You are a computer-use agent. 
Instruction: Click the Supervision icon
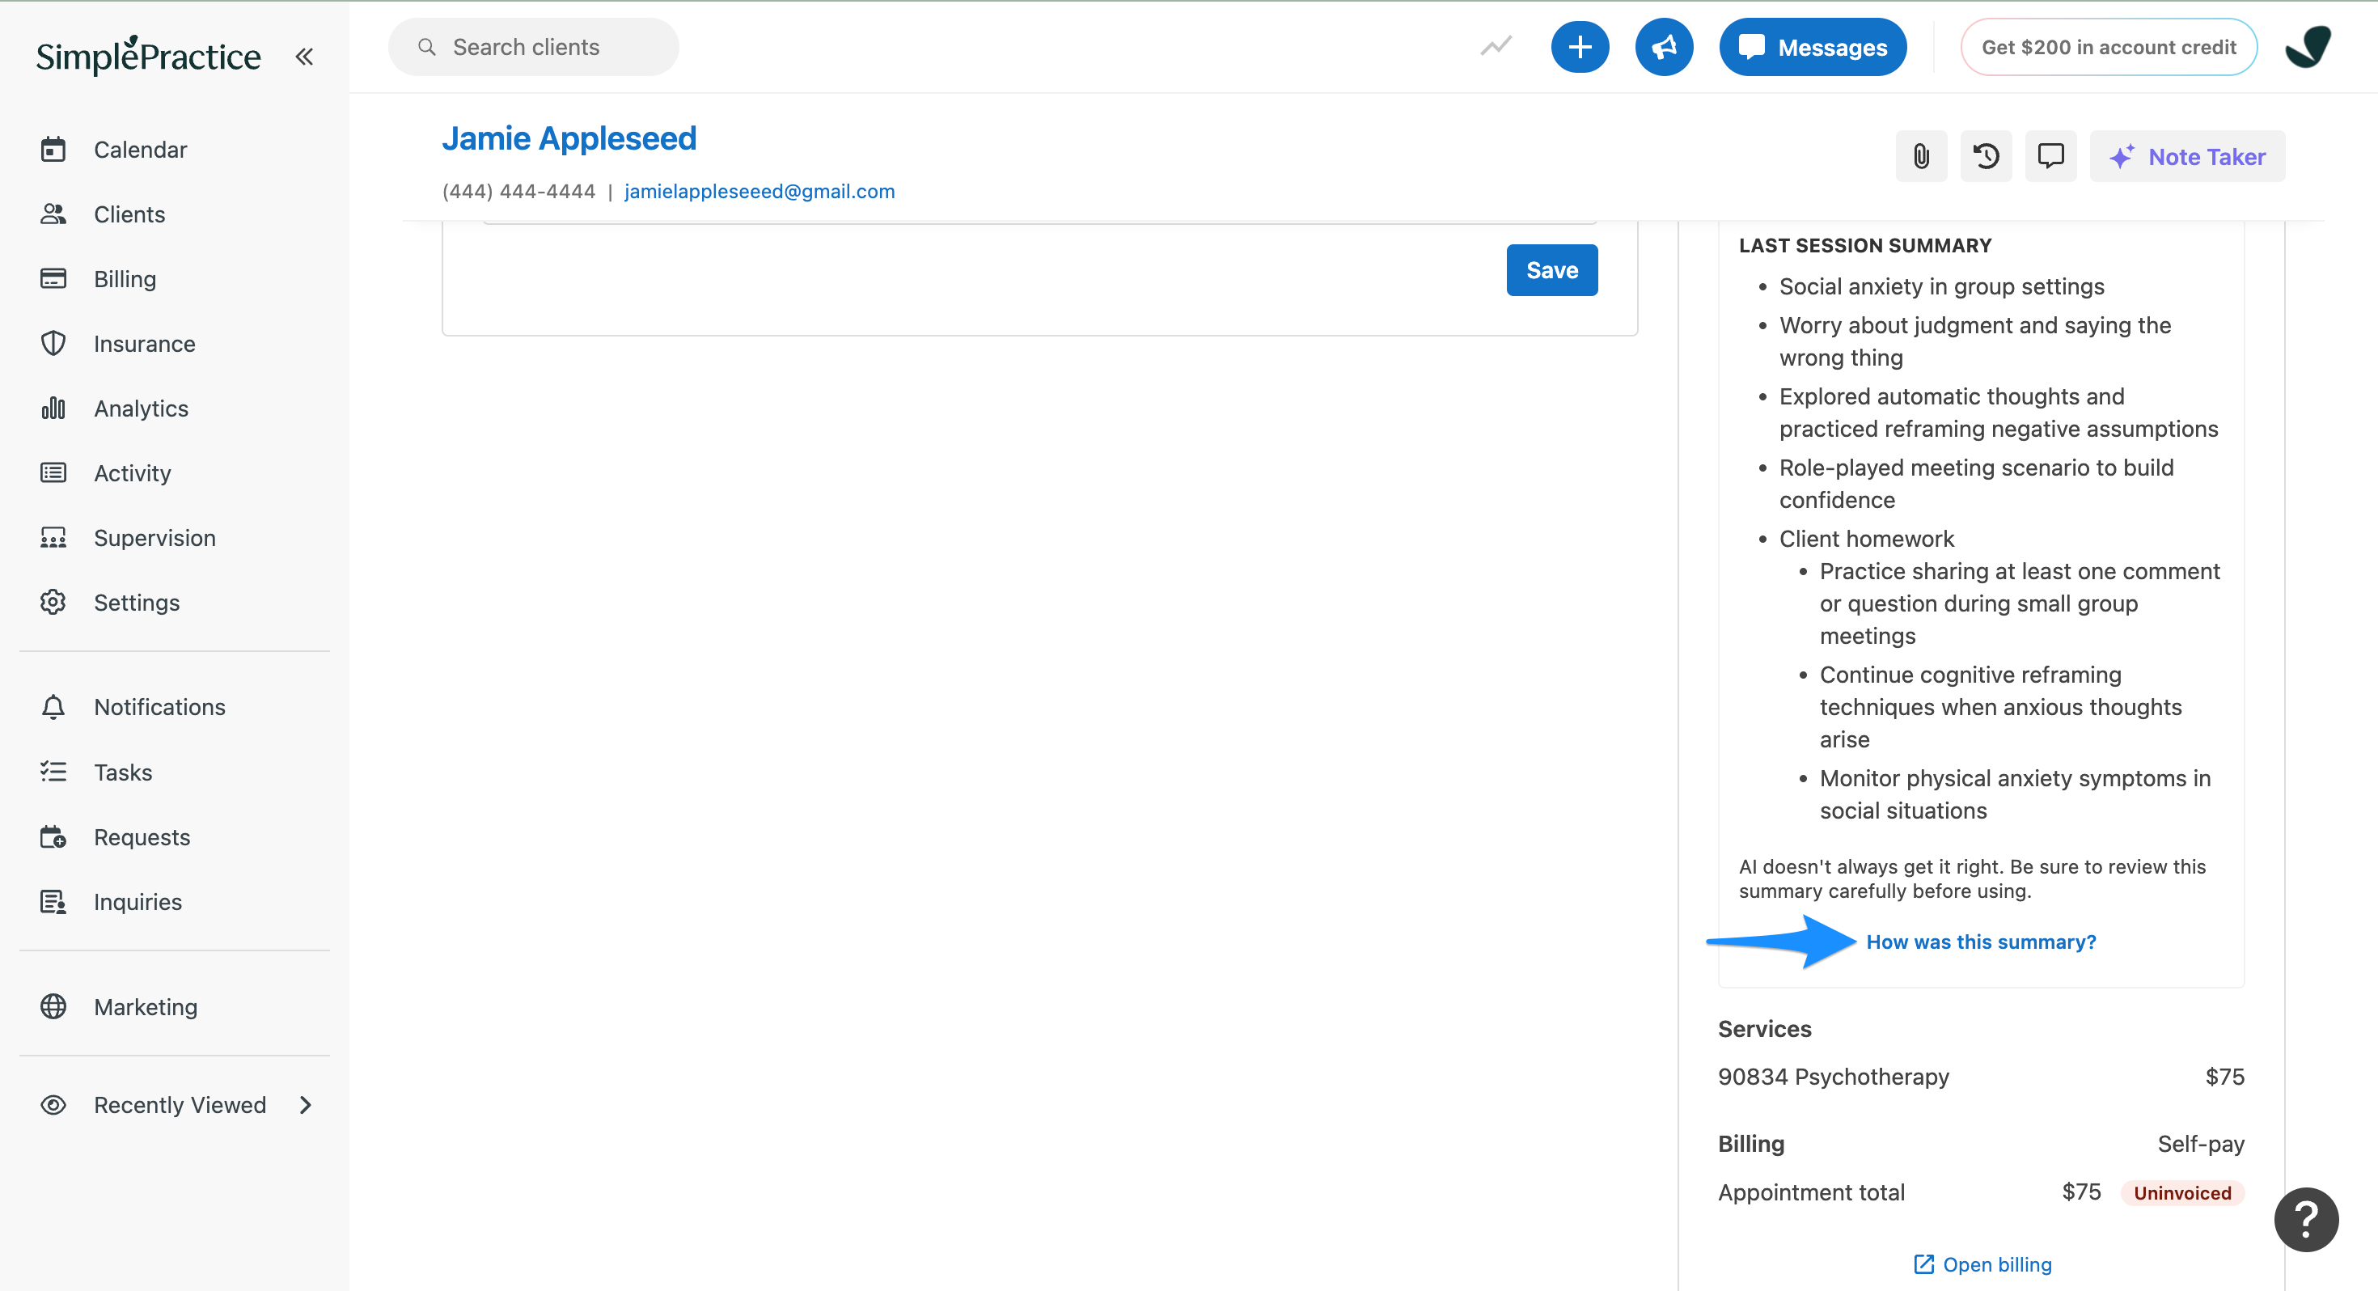(53, 537)
